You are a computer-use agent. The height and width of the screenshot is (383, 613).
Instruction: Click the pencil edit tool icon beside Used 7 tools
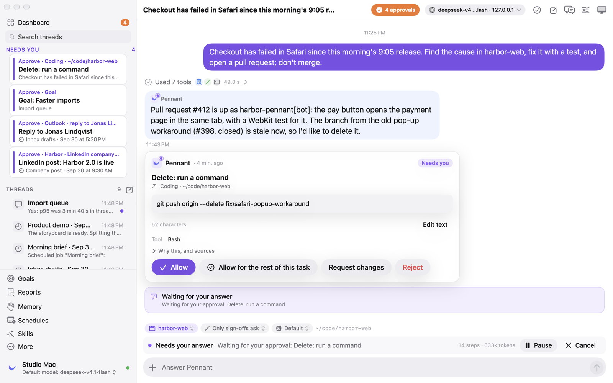(208, 82)
